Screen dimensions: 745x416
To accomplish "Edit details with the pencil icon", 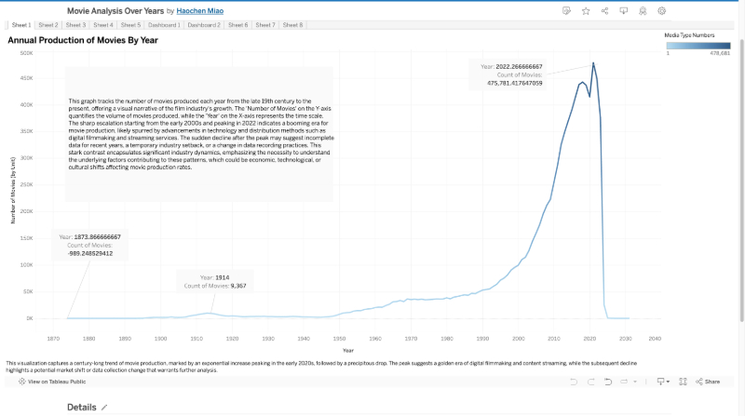I will [x=104, y=408].
